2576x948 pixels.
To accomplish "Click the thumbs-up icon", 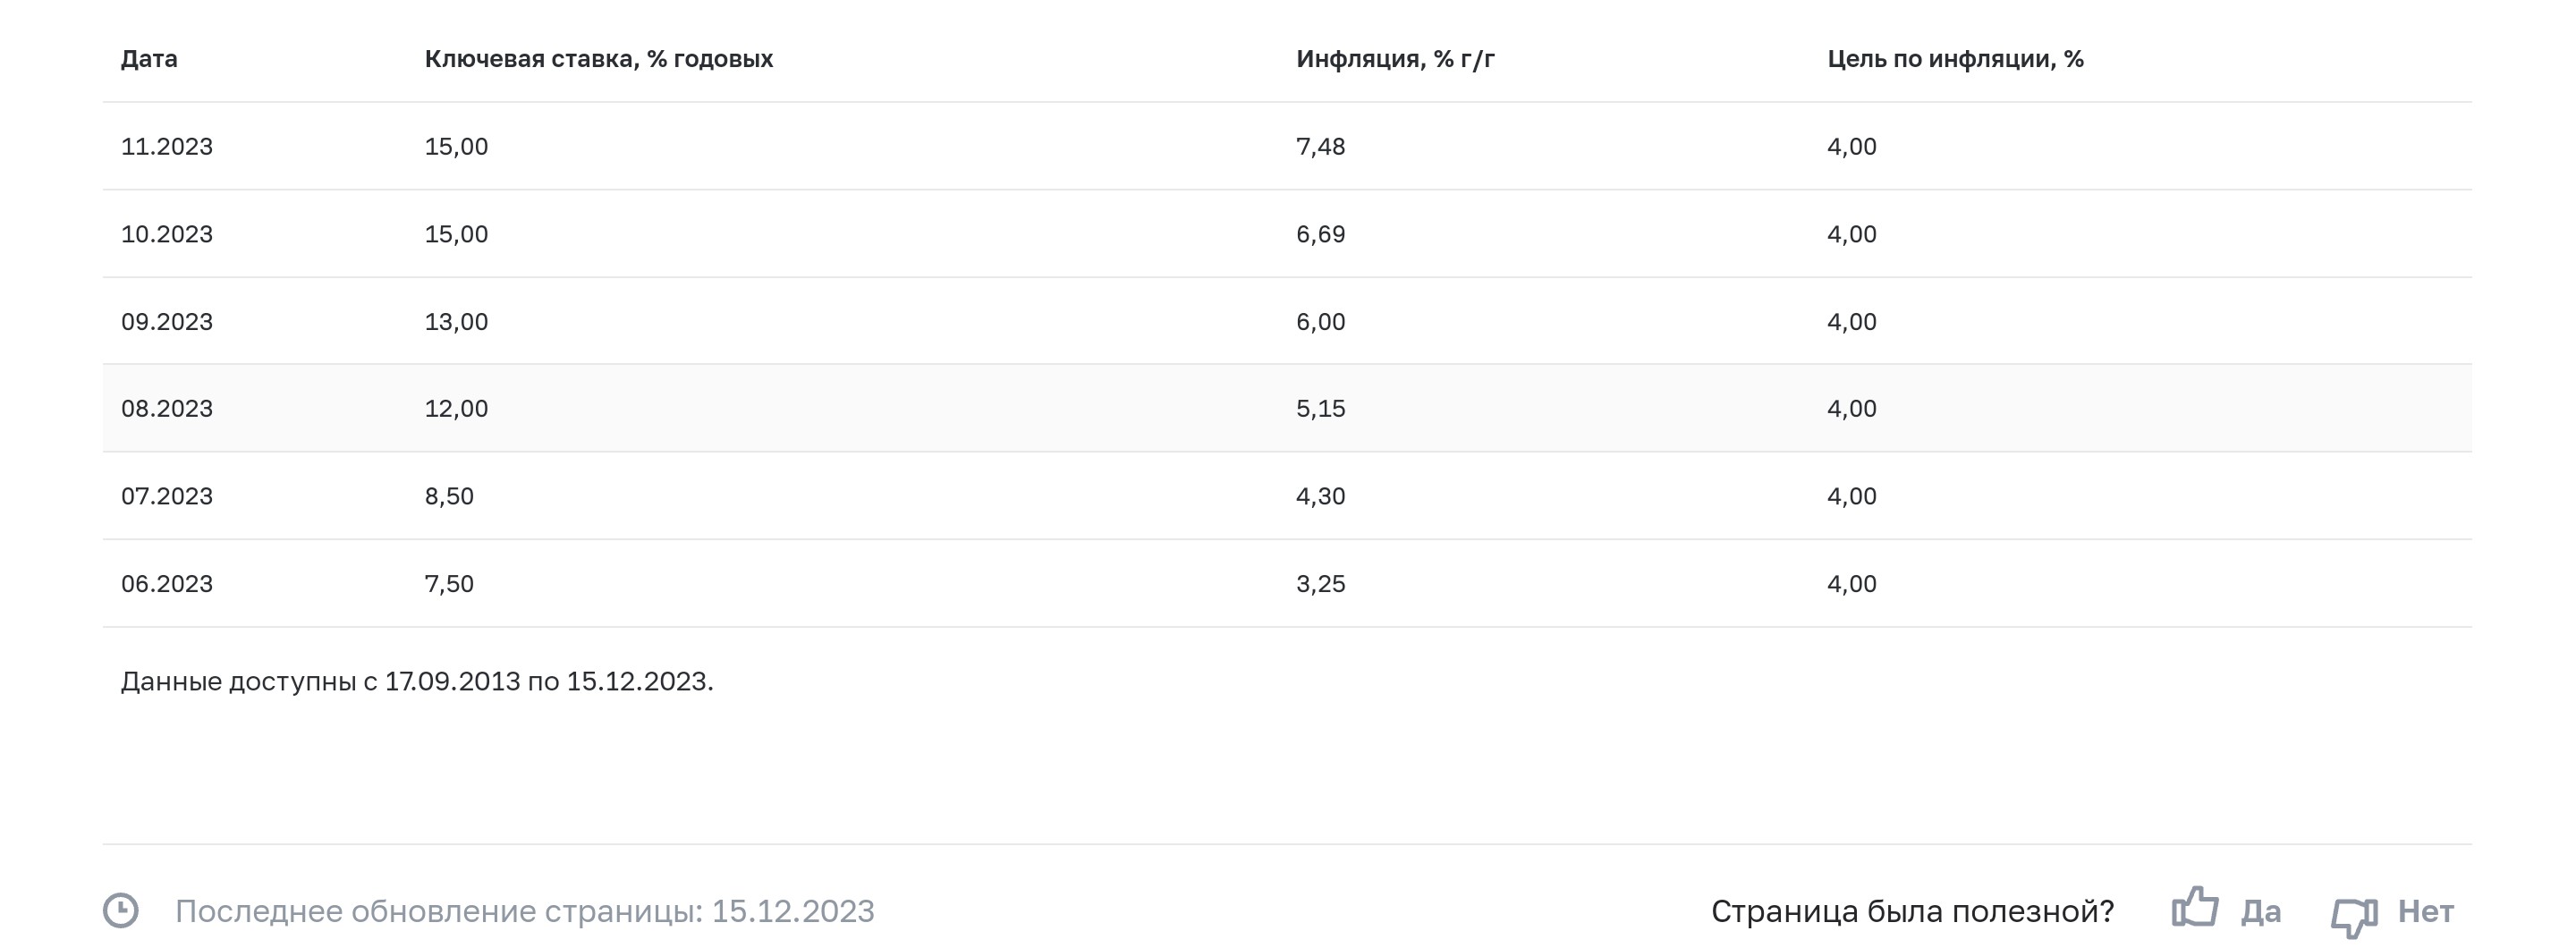I will tap(2195, 908).
